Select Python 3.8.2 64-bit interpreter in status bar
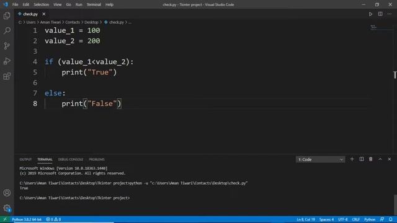This screenshot has height=223, width=397. 27,219
